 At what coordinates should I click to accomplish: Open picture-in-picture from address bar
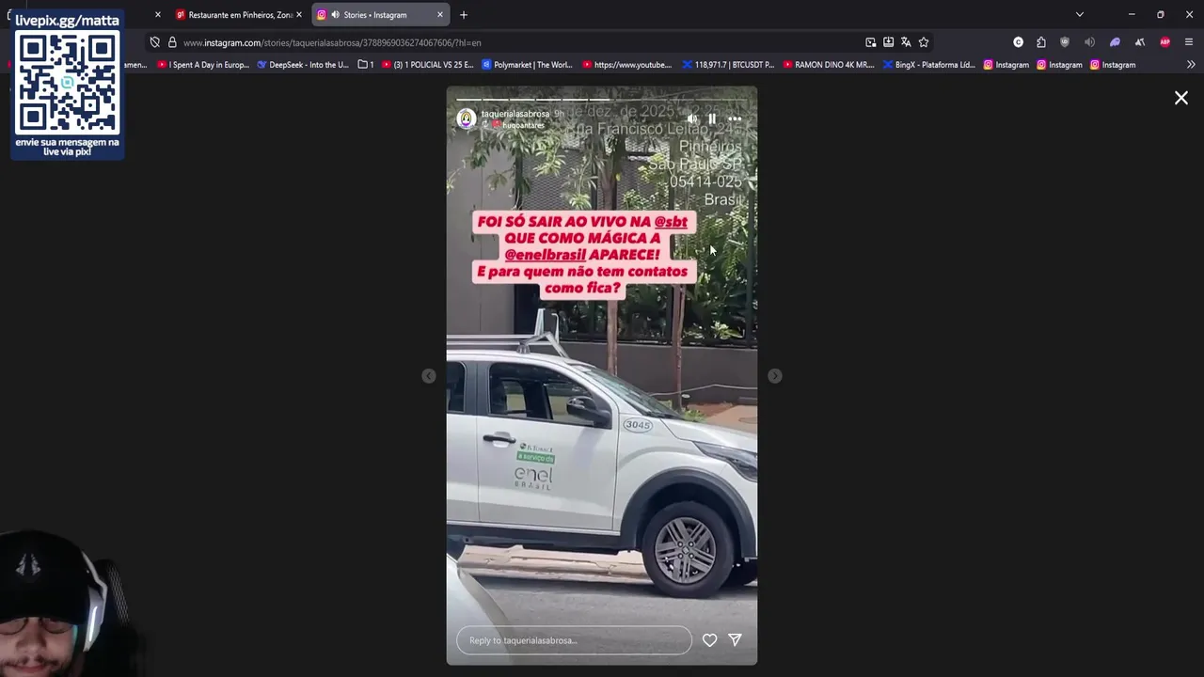870,42
